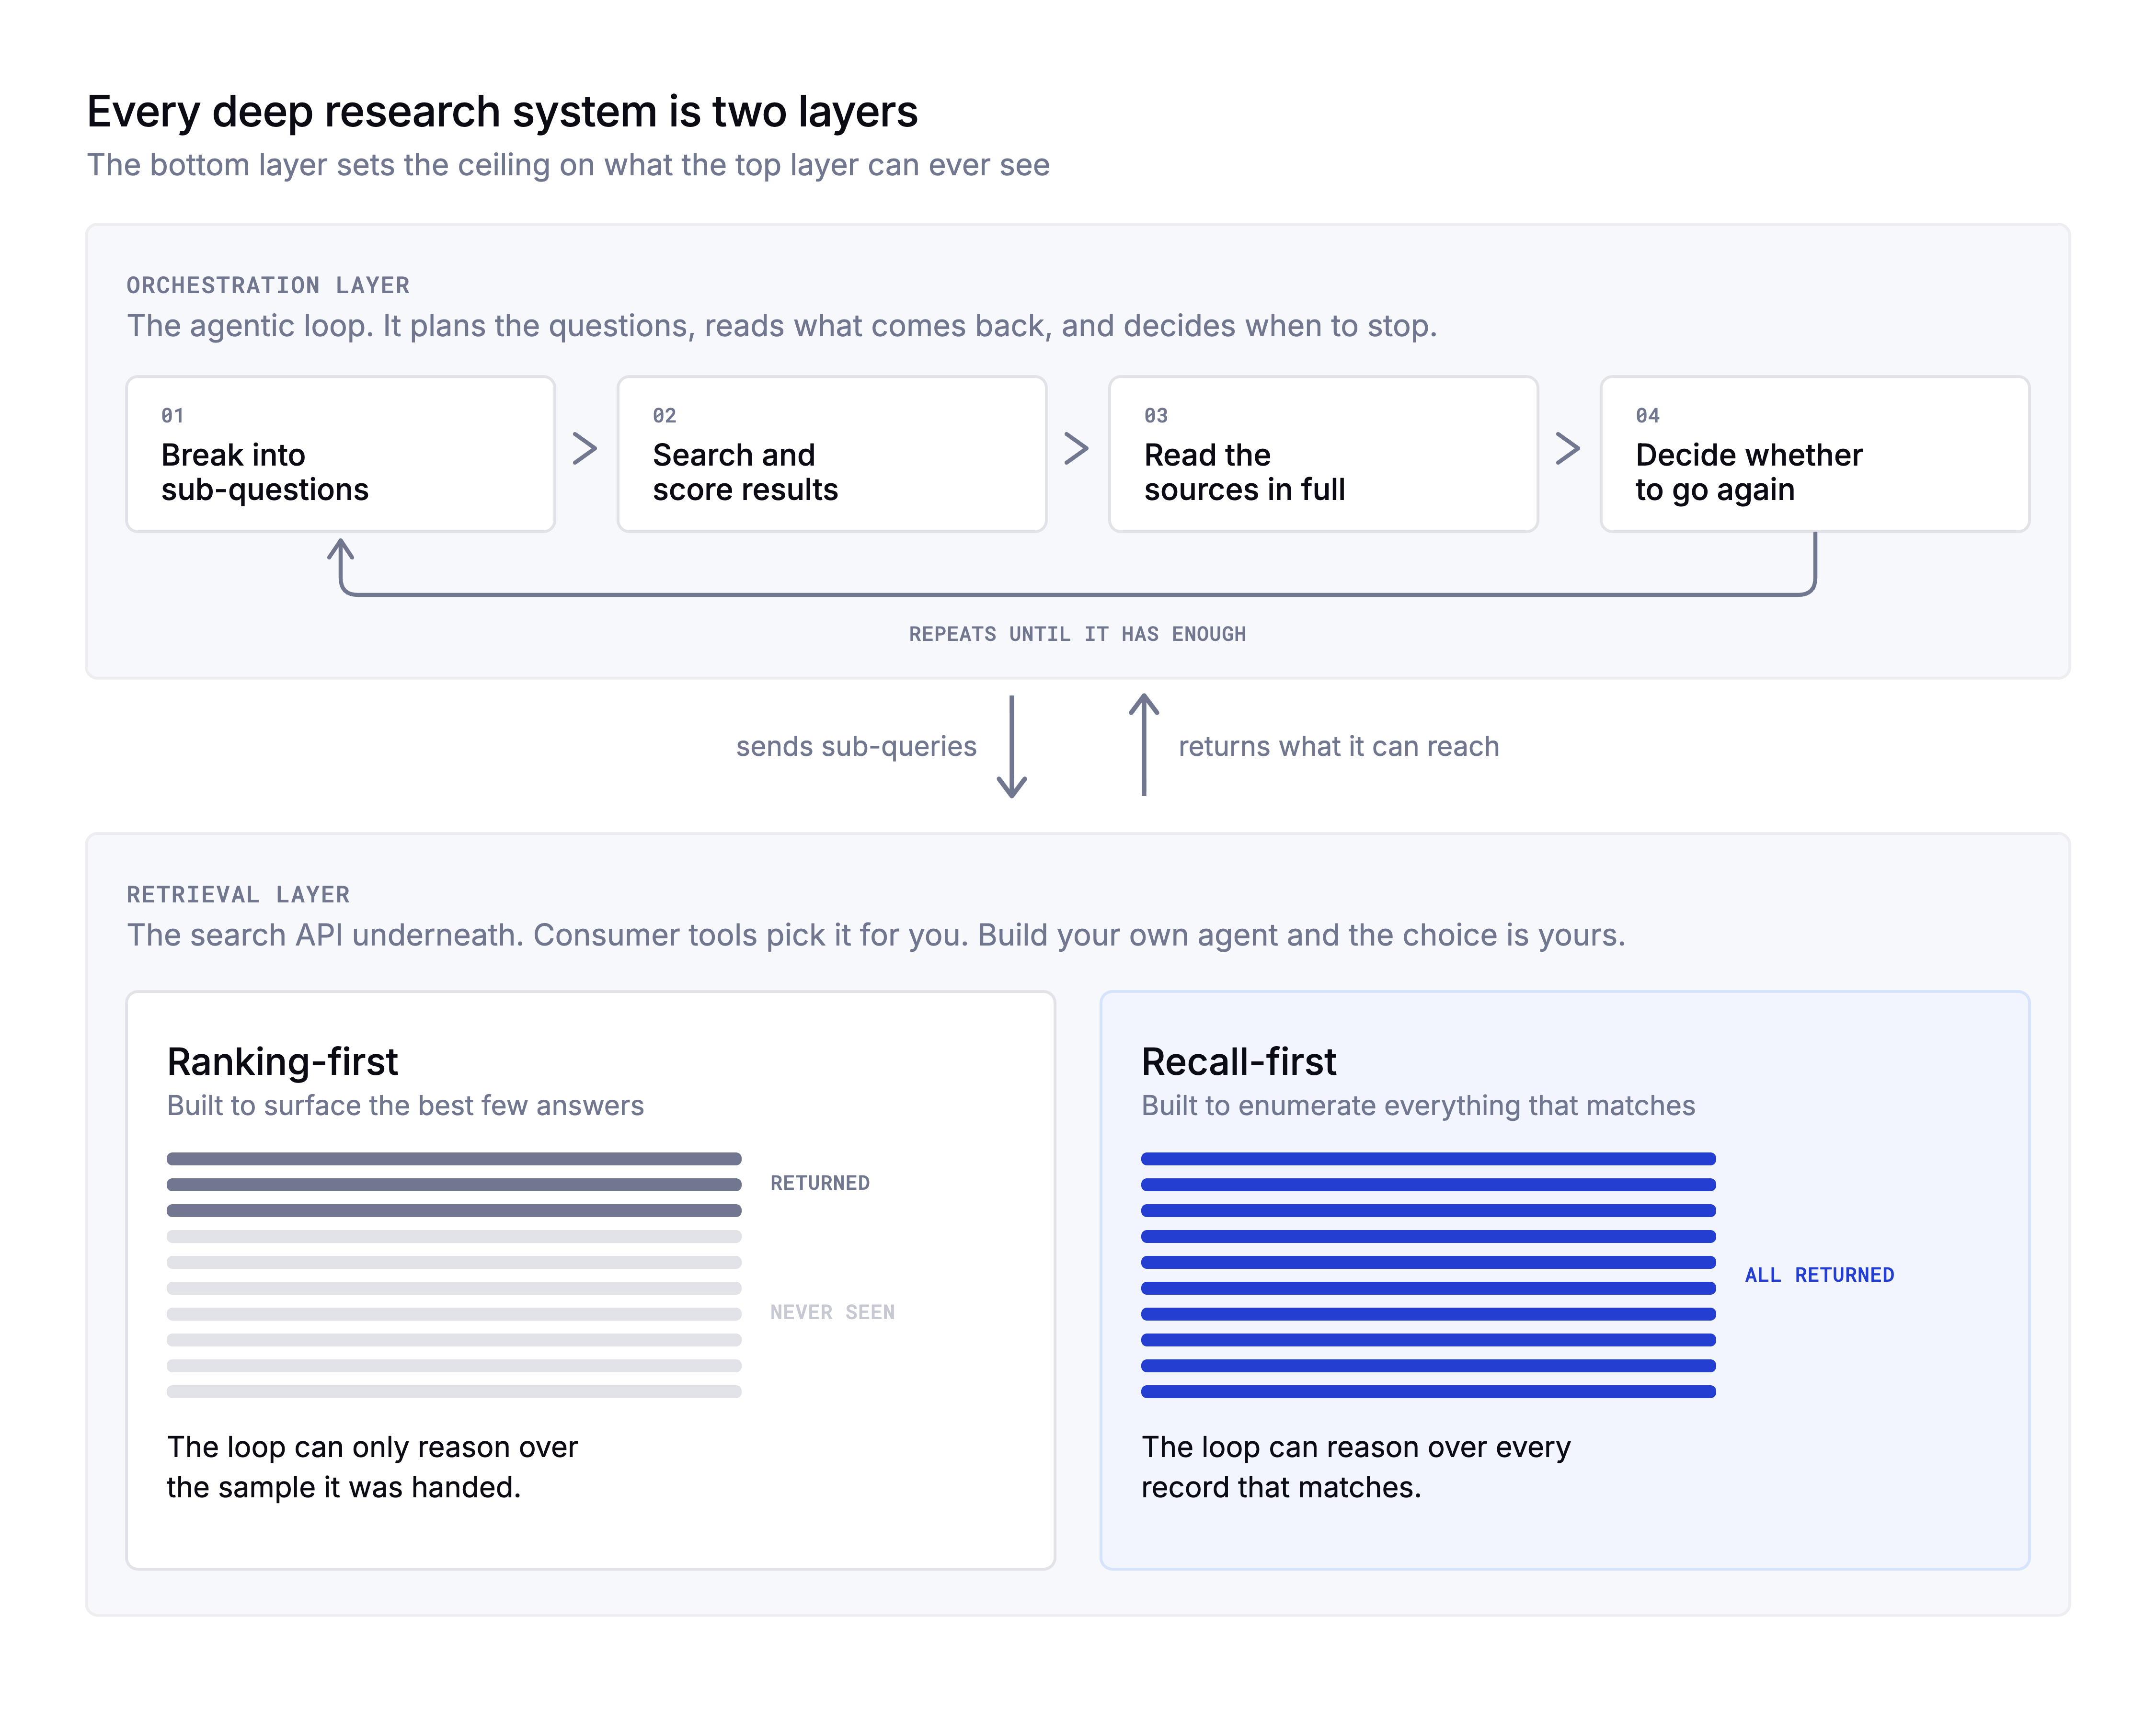Click the up arrow beside 'returns what it can reach'
The height and width of the screenshot is (1710, 2156).
(1144, 746)
